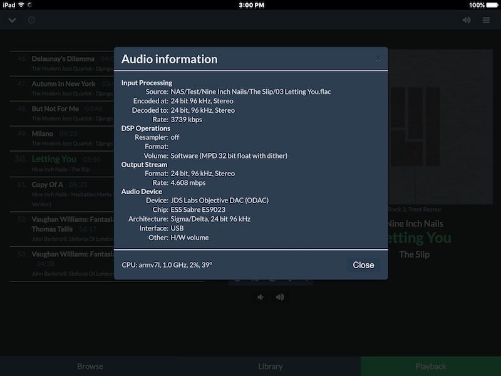The height and width of the screenshot is (376, 501).
Task: Tap the down chevron icon in the top bar
Action: tap(12, 20)
